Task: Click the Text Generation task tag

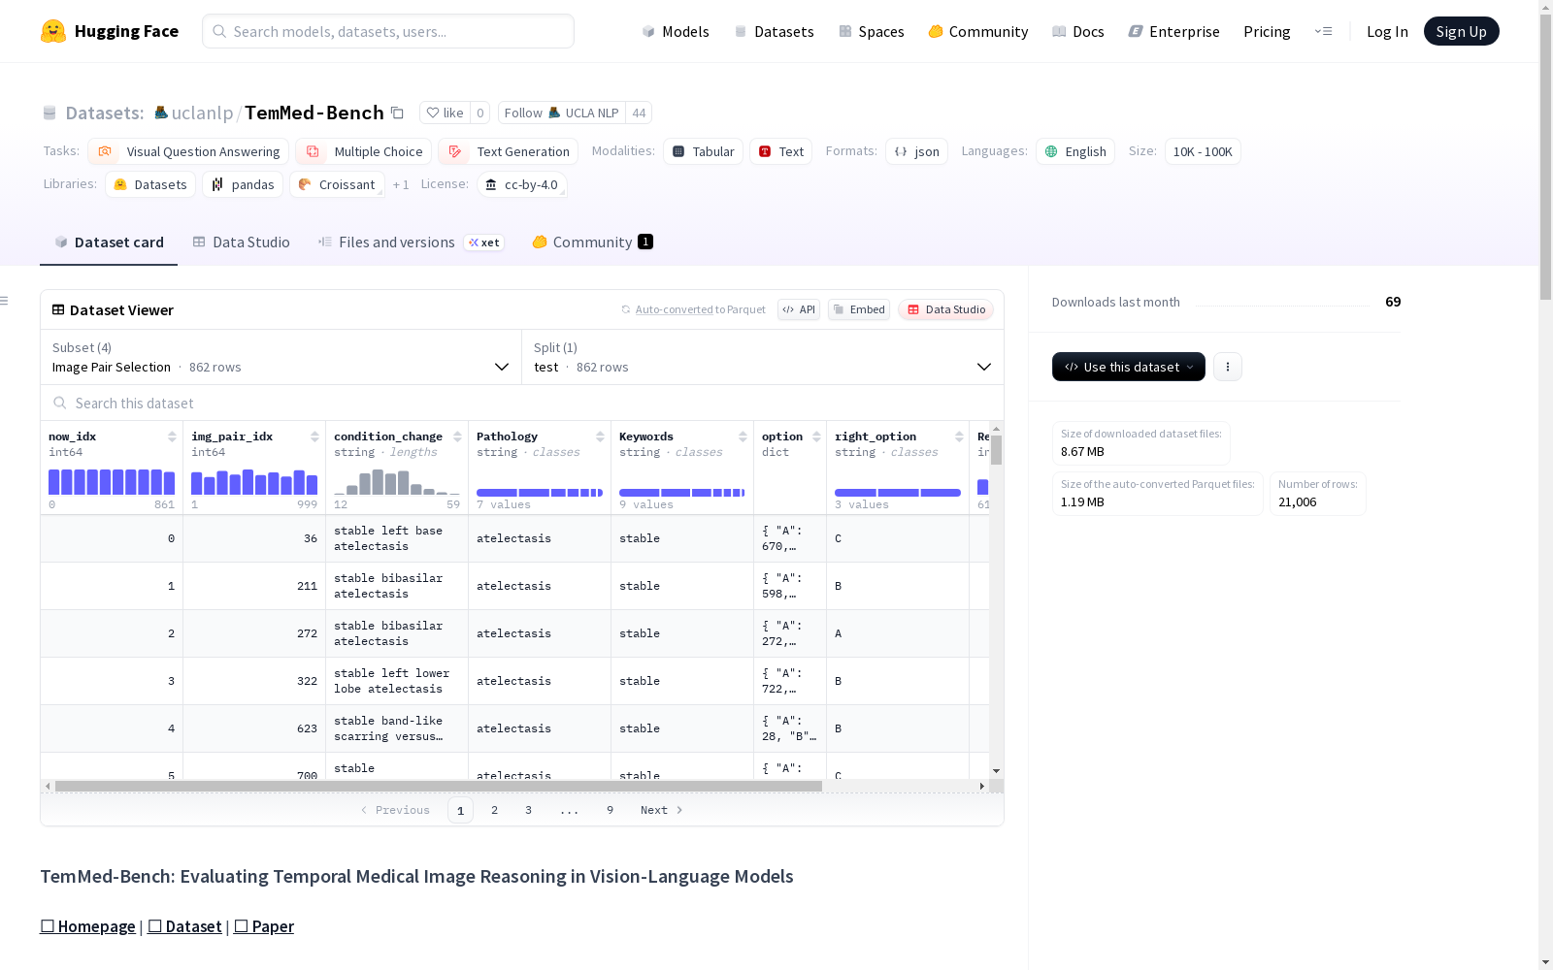Action: click(x=508, y=151)
